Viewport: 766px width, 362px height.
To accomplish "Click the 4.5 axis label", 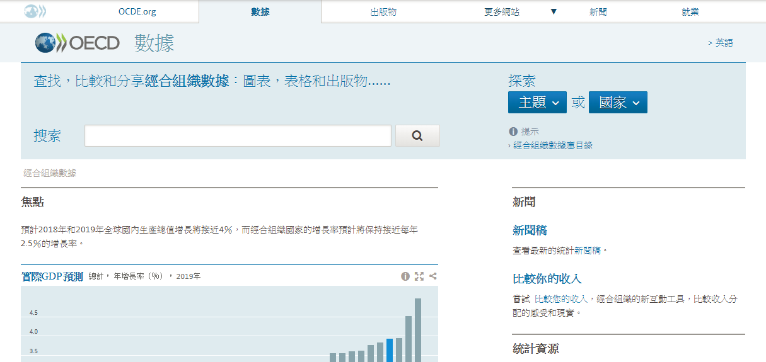I will pos(33,313).
